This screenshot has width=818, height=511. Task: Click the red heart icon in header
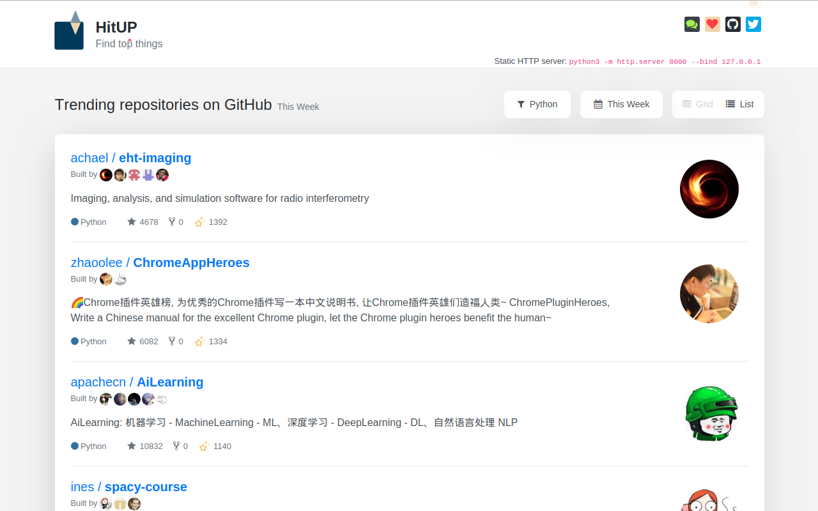click(x=713, y=24)
